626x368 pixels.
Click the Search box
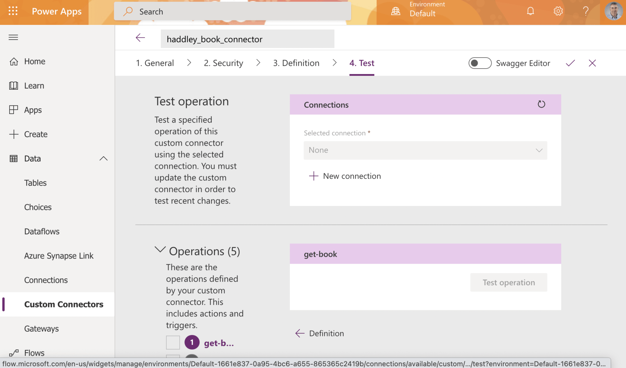click(233, 11)
